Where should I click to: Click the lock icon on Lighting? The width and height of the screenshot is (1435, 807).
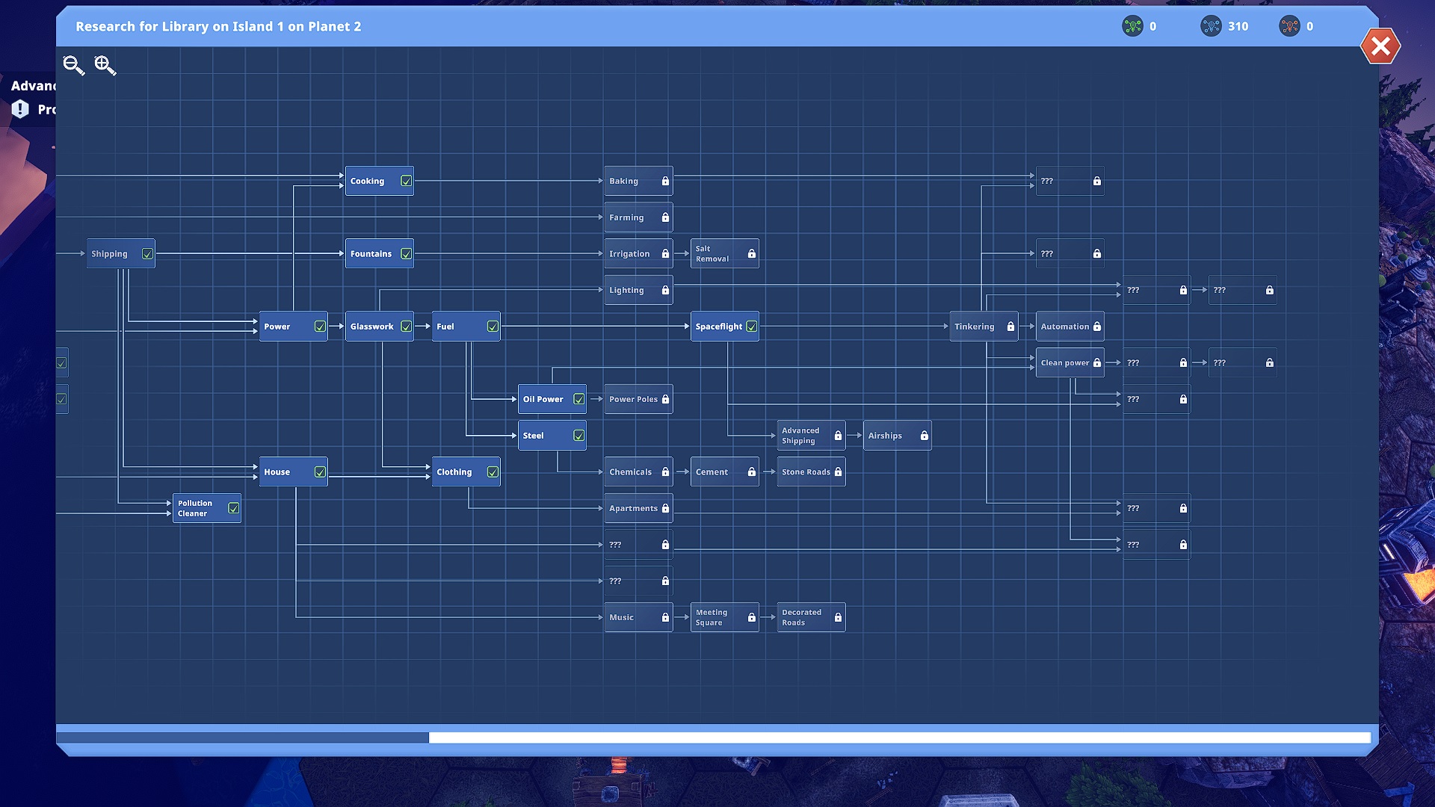[665, 290]
